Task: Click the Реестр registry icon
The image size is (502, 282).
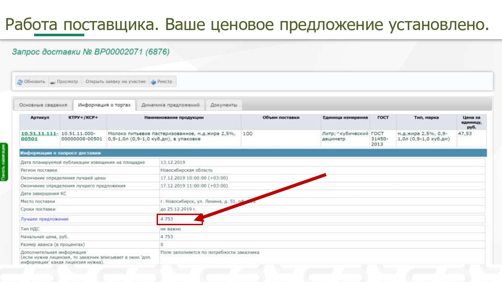Action: 153,82
